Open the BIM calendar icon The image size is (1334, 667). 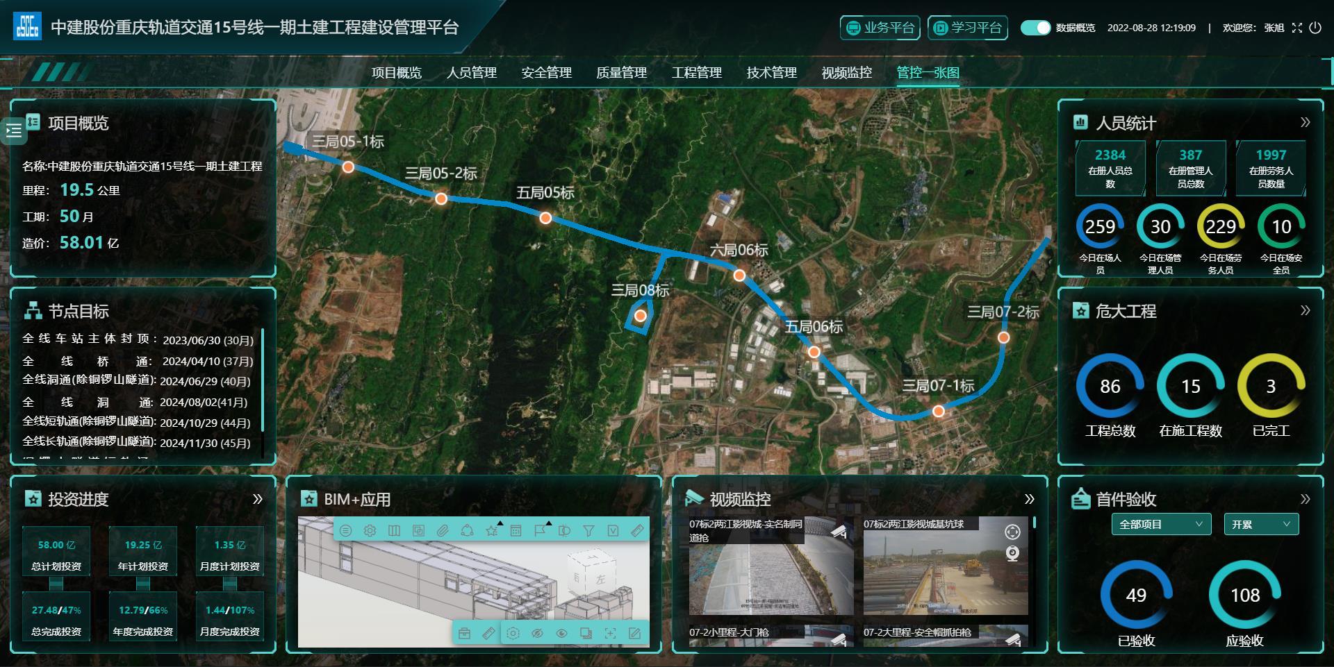tap(516, 531)
